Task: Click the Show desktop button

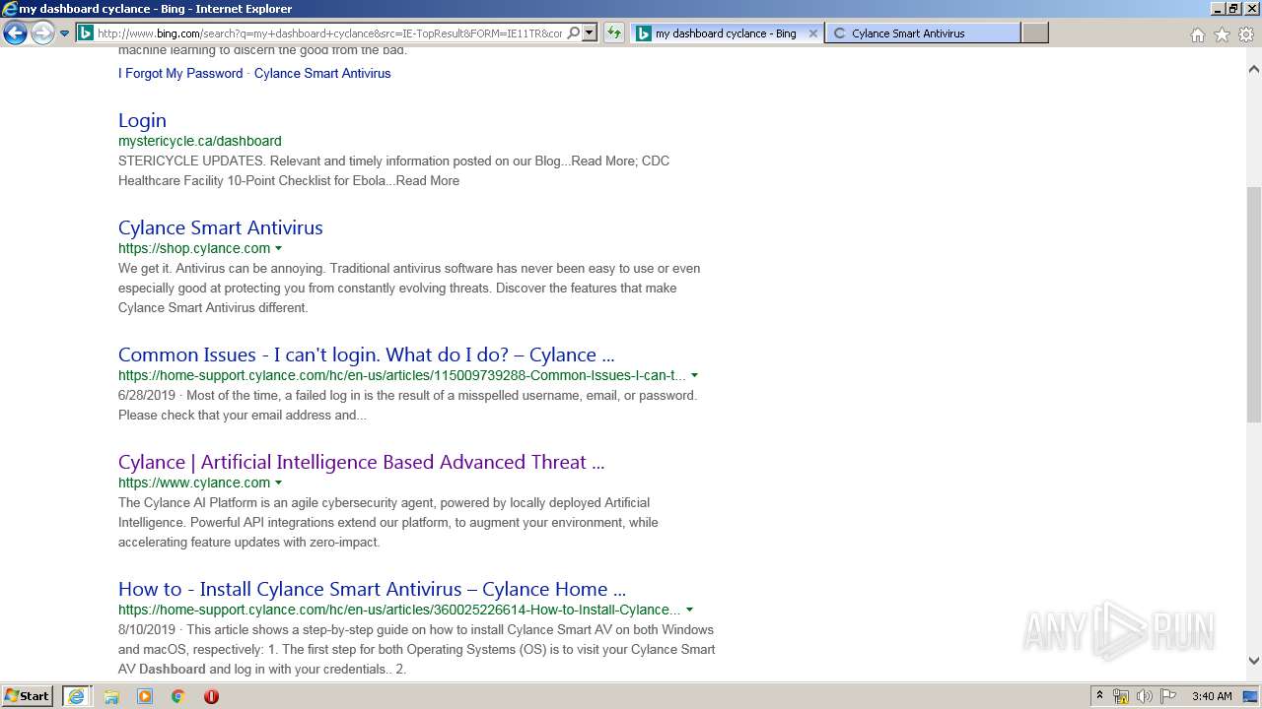Action: tap(1251, 696)
